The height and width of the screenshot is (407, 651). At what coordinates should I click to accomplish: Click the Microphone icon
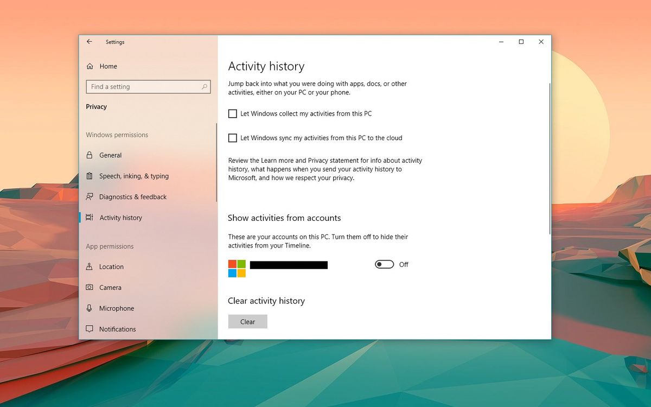click(90, 308)
